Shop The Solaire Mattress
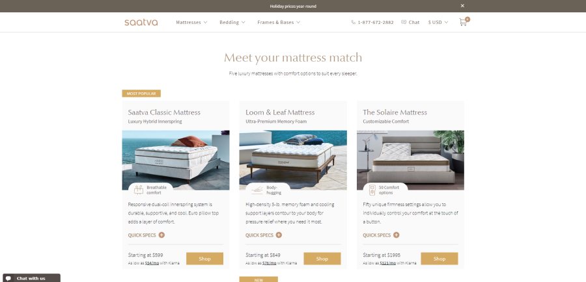 pyautogui.click(x=439, y=259)
